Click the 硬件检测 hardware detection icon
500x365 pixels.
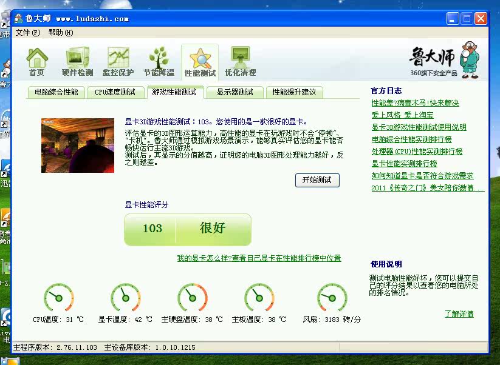[x=78, y=62]
